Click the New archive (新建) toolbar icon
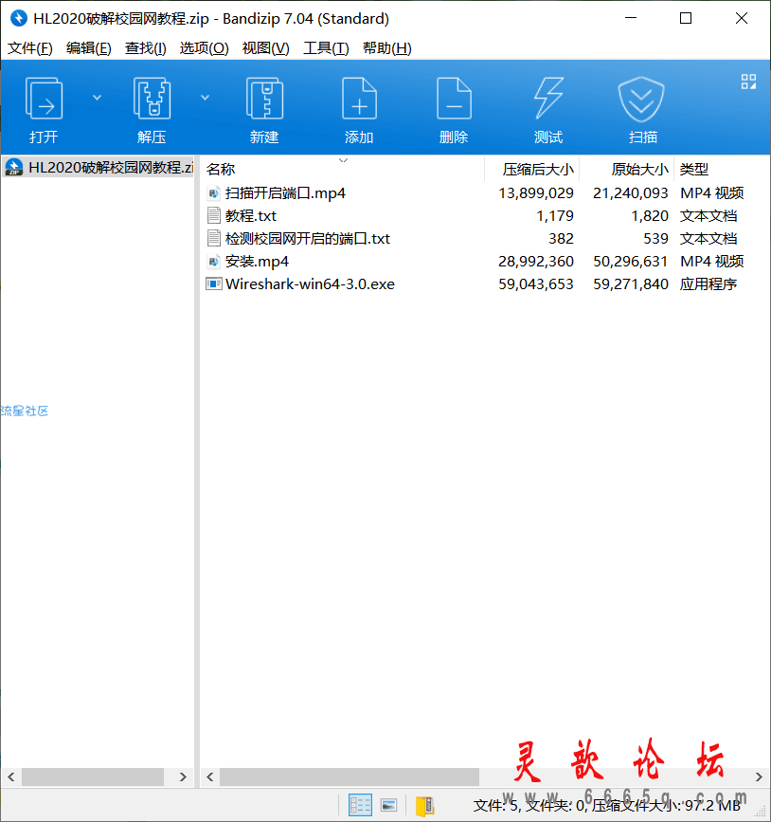Viewport: 771px width, 822px height. click(264, 98)
